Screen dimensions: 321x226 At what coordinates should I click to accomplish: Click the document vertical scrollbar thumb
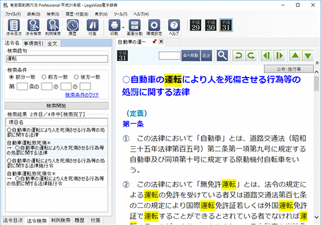coord(316,84)
